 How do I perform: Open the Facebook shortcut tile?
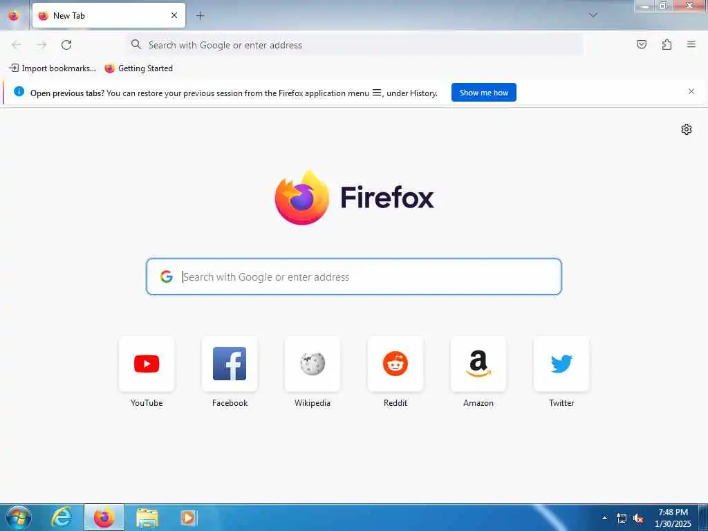(x=230, y=364)
